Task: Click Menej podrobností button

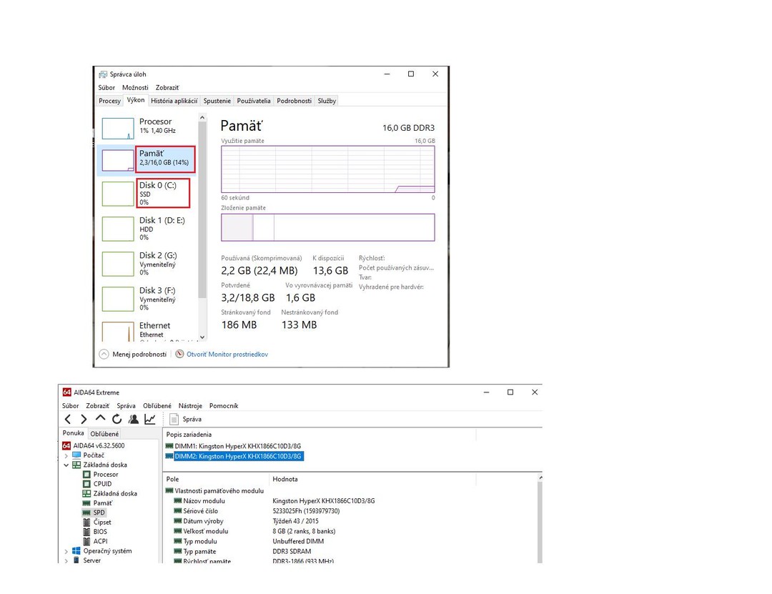Action: (x=133, y=354)
